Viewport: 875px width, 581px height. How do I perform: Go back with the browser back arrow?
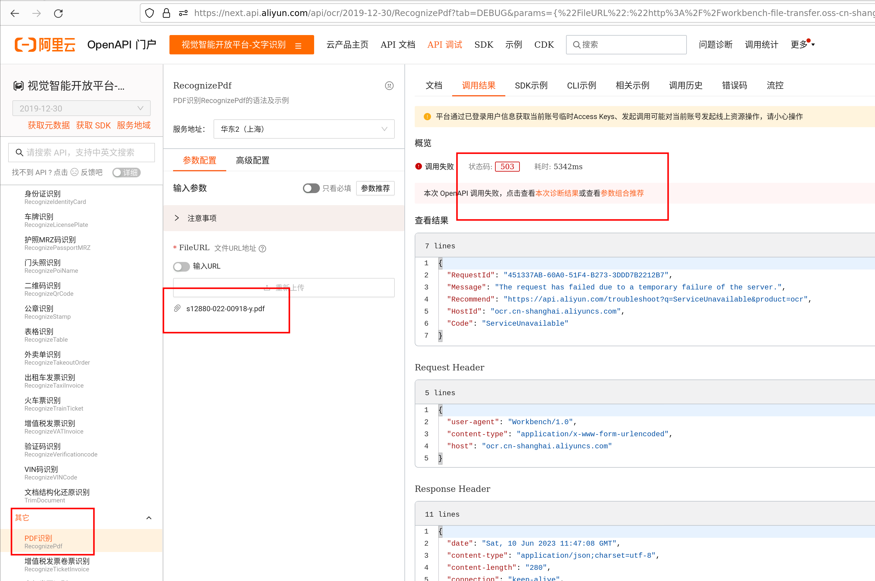15,13
